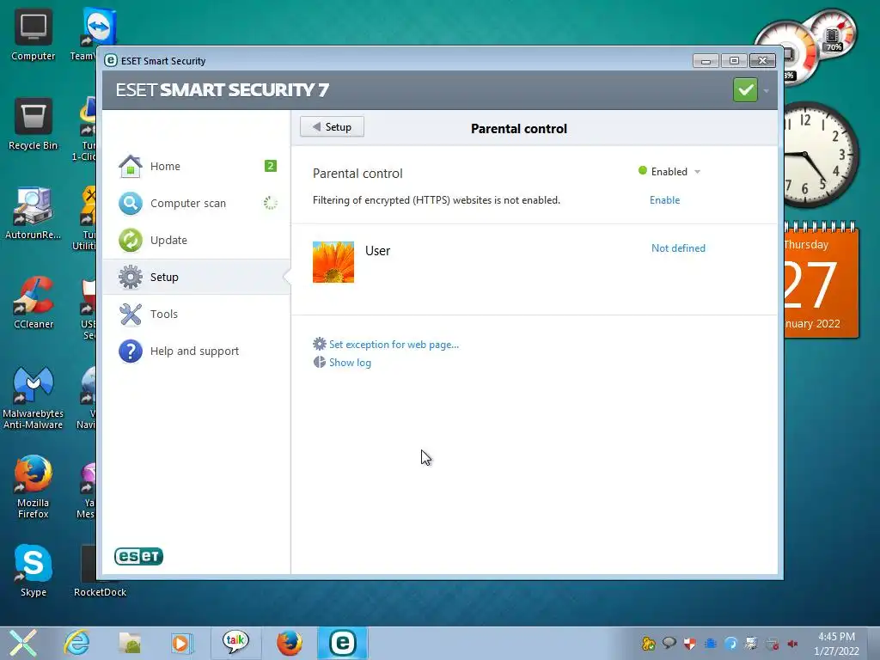The height and width of the screenshot is (660, 880).
Task: Open the Tools section
Action: pos(197,314)
